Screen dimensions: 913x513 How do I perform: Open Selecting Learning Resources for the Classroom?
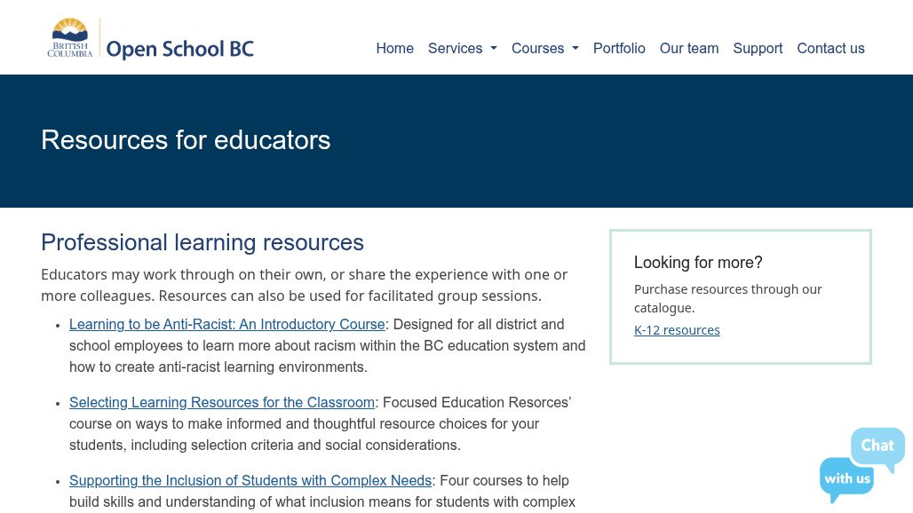click(221, 403)
